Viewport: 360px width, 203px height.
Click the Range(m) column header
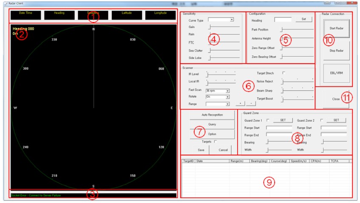(239, 161)
